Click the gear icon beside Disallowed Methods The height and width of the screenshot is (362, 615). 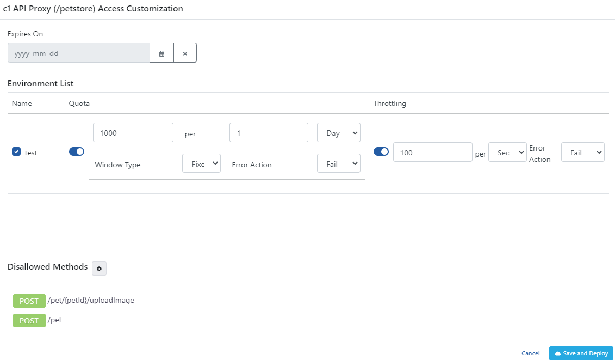click(x=99, y=269)
